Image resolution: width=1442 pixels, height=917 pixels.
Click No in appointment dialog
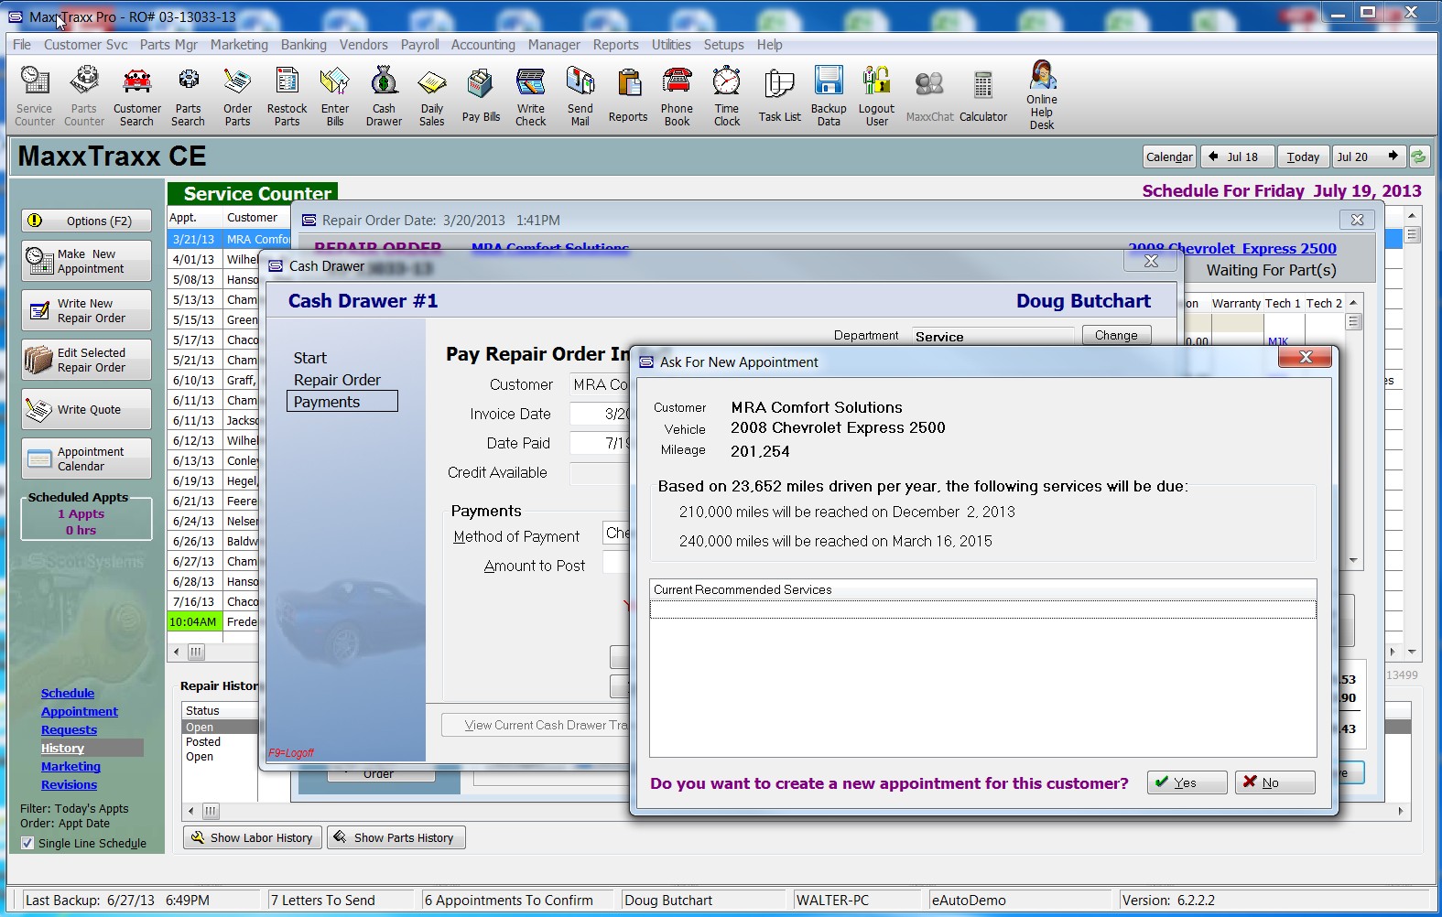pyautogui.click(x=1274, y=782)
